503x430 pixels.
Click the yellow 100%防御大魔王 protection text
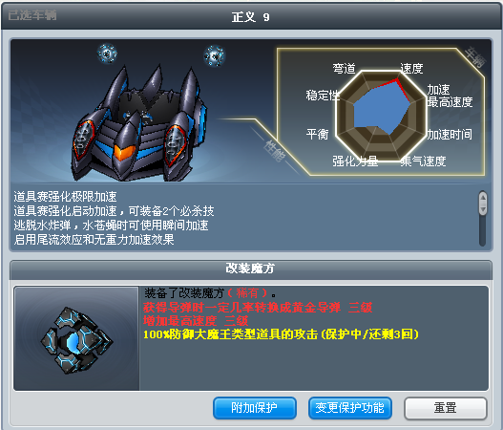click(281, 334)
